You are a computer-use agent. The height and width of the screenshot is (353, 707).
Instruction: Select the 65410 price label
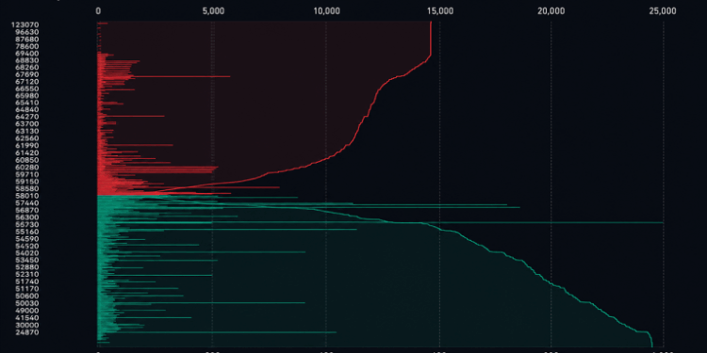click(x=26, y=103)
